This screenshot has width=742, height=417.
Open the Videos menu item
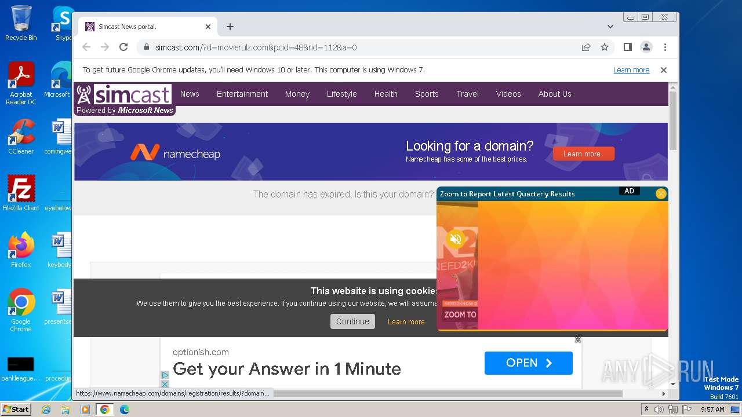pyautogui.click(x=508, y=94)
